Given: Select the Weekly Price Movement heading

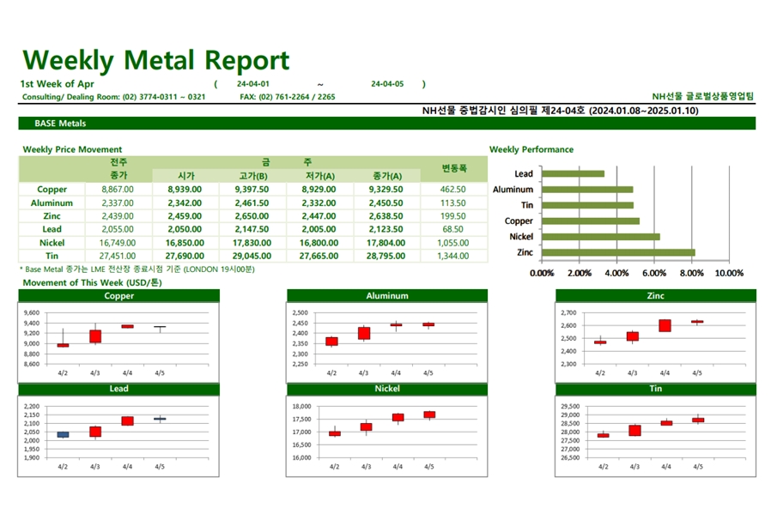Looking at the screenshot, I should [72, 149].
